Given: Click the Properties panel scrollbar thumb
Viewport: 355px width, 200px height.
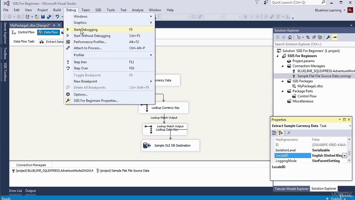Looking at the screenshot, I should pyautogui.click(x=349, y=153).
